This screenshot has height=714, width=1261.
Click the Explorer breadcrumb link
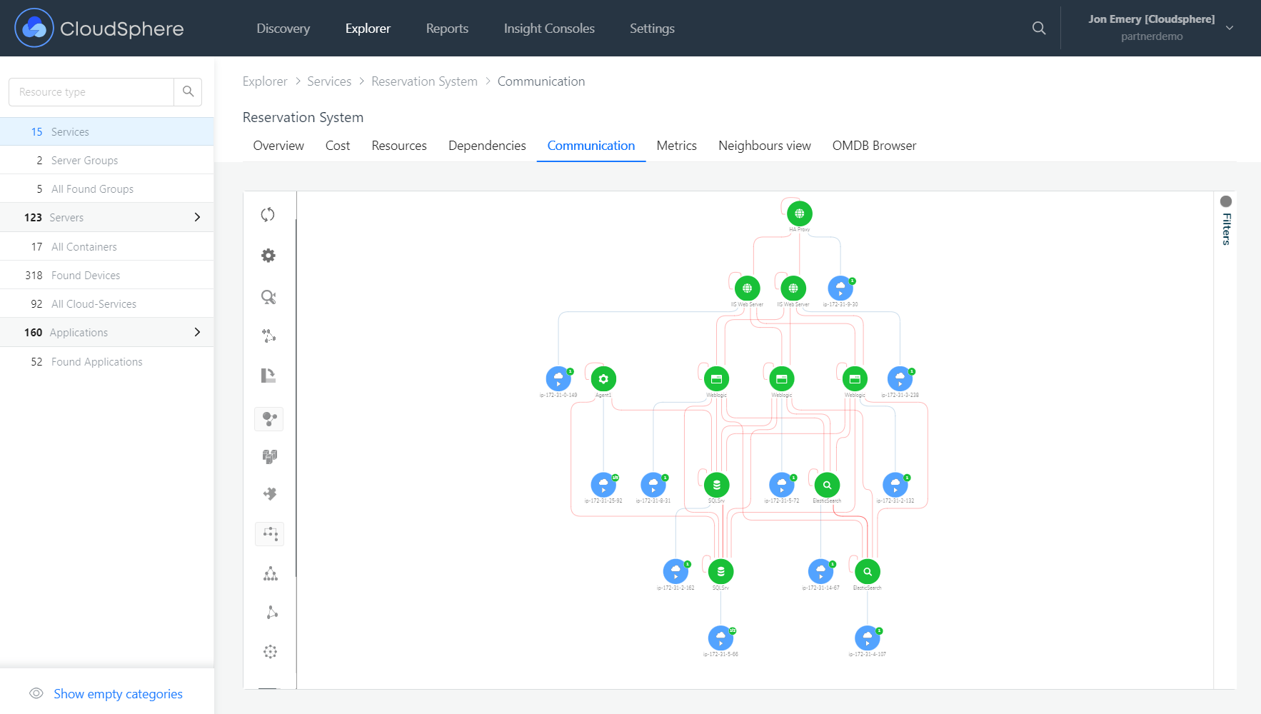(265, 81)
